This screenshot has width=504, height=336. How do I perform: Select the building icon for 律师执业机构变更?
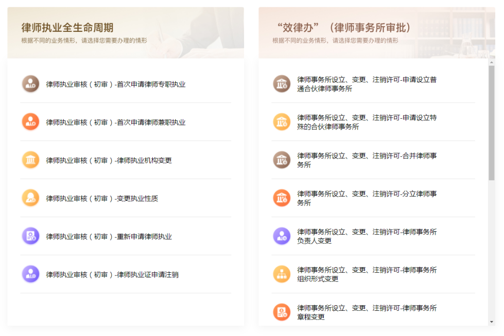click(x=30, y=160)
